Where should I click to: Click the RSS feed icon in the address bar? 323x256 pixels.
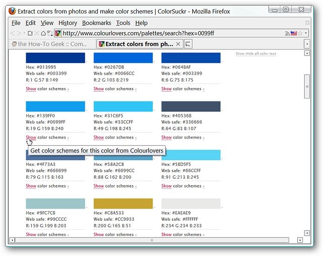[x=287, y=33]
